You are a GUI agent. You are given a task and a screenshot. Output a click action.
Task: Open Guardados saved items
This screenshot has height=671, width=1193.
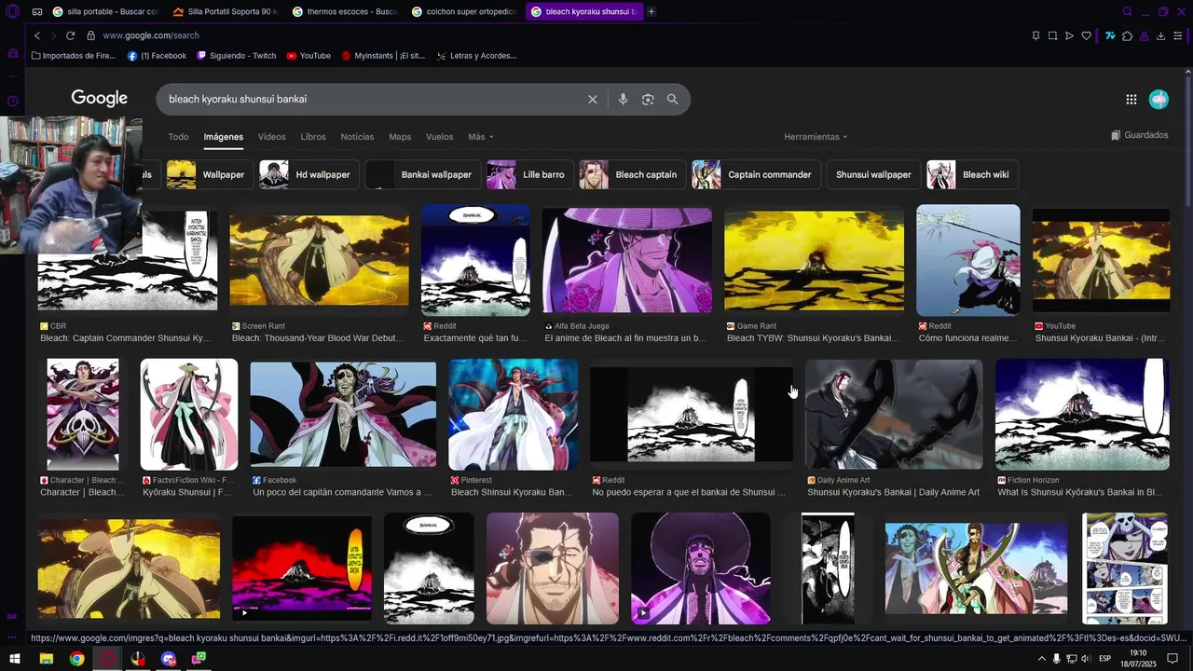coord(1139,135)
